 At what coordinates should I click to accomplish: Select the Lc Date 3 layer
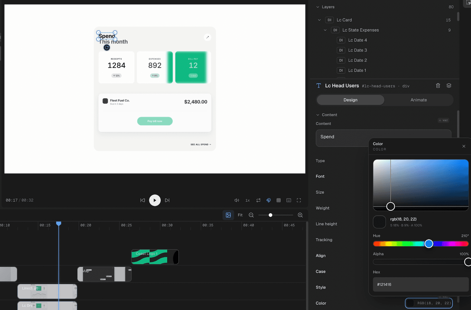click(x=357, y=50)
